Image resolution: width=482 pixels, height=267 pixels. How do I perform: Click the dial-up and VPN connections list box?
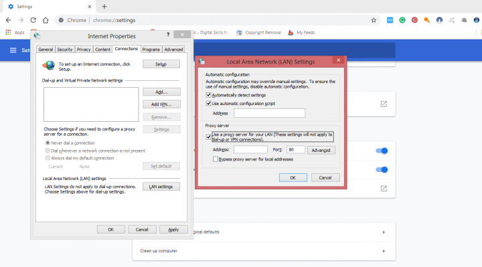(x=91, y=104)
